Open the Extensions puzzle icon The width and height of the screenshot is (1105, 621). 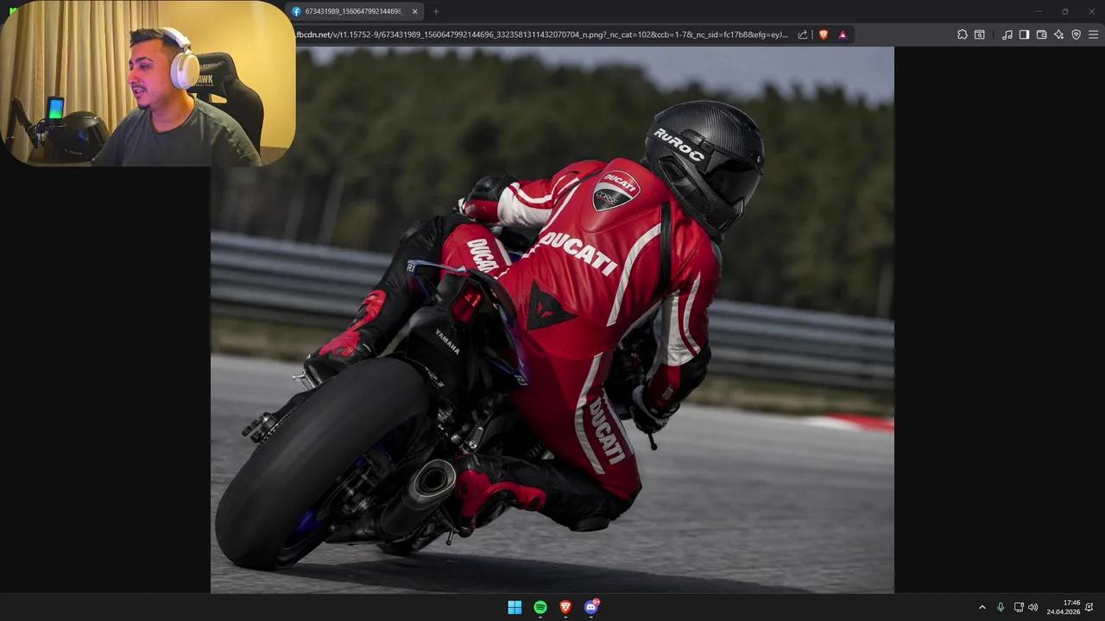[963, 34]
